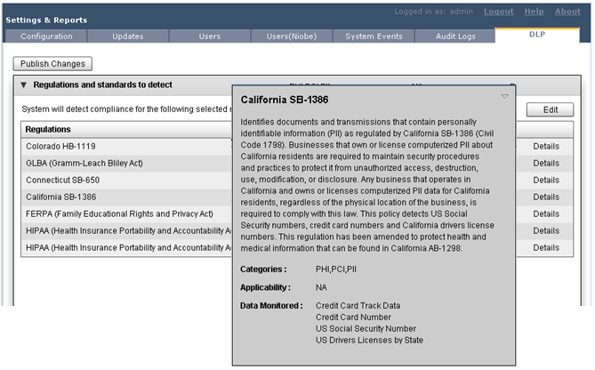Image resolution: width=595 pixels, height=370 pixels.
Task: Open Details for FERPA row
Action: (x=546, y=214)
